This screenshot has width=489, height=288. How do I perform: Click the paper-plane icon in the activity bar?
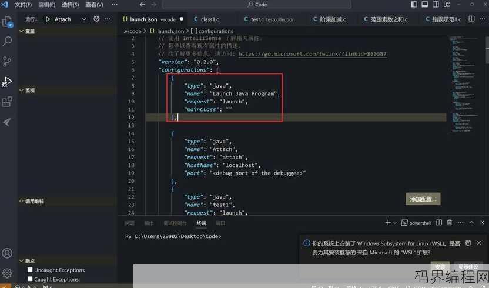[7, 122]
